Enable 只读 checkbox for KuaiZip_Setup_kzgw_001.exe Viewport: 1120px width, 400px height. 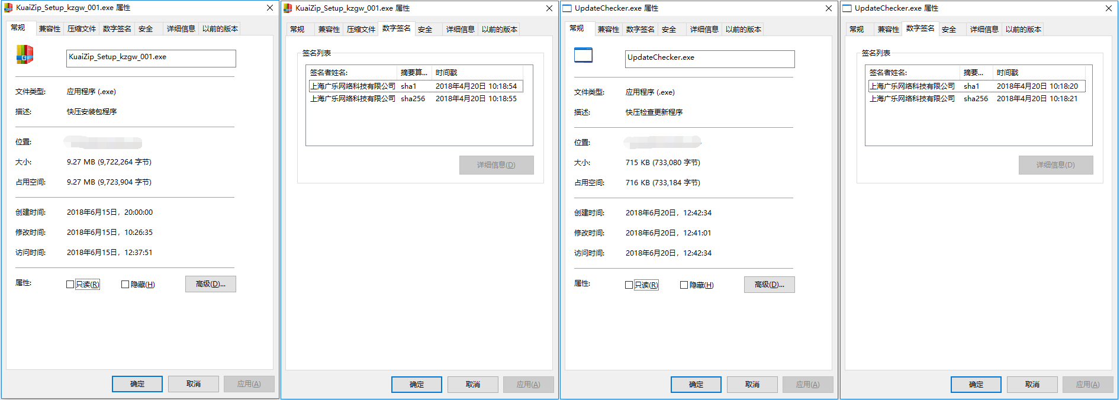coord(70,285)
